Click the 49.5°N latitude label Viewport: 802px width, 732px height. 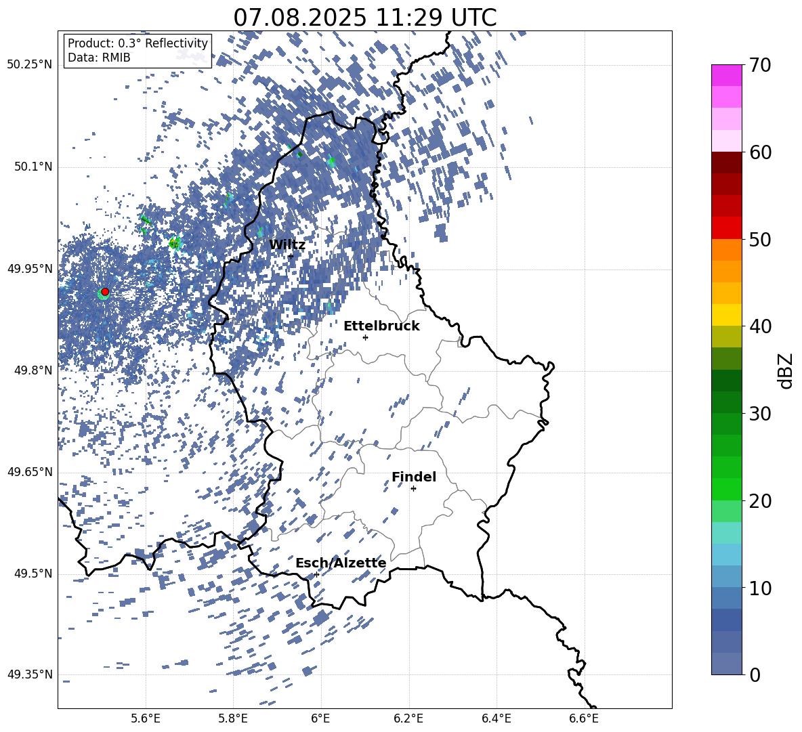(33, 574)
